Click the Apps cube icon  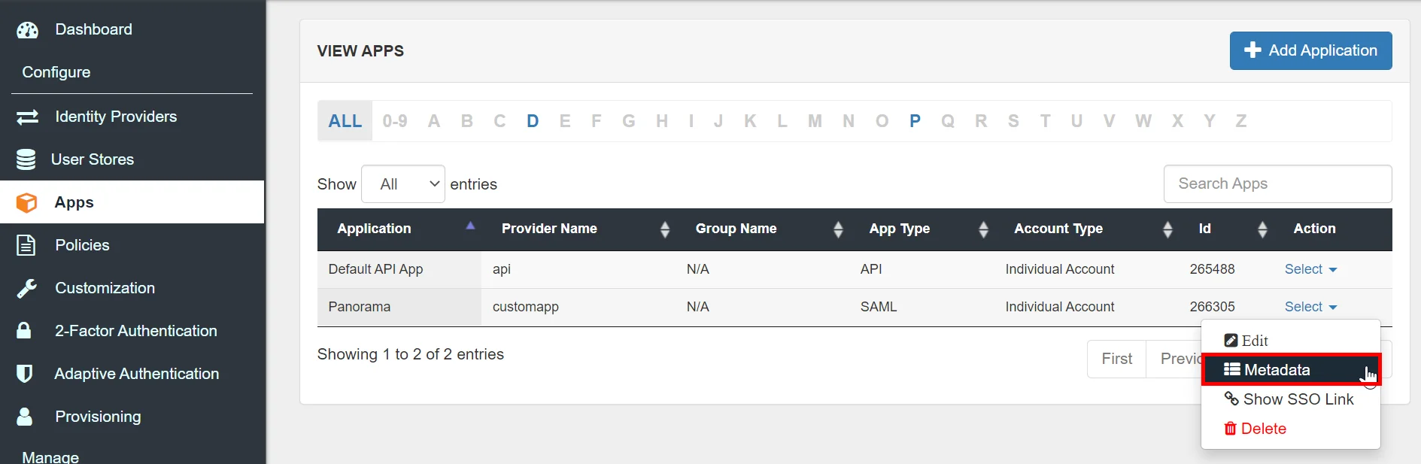[26, 203]
